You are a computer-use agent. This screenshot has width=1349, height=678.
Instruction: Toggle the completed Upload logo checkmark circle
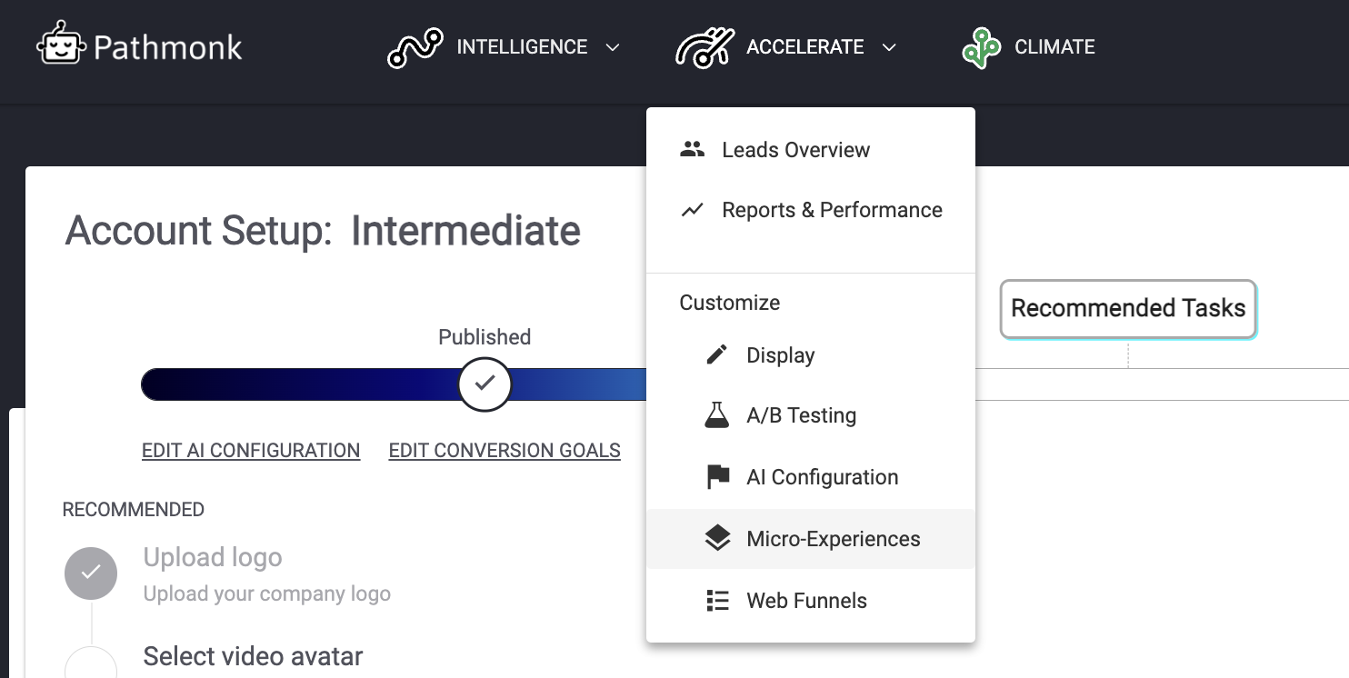click(x=91, y=573)
